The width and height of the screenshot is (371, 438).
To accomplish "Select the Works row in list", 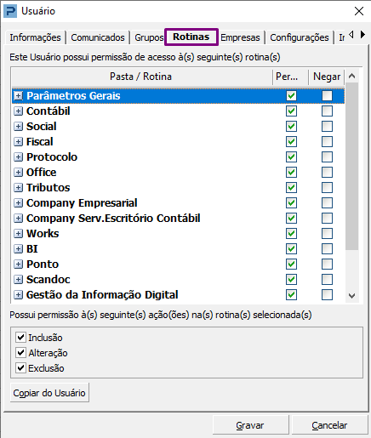I will 178,234.
